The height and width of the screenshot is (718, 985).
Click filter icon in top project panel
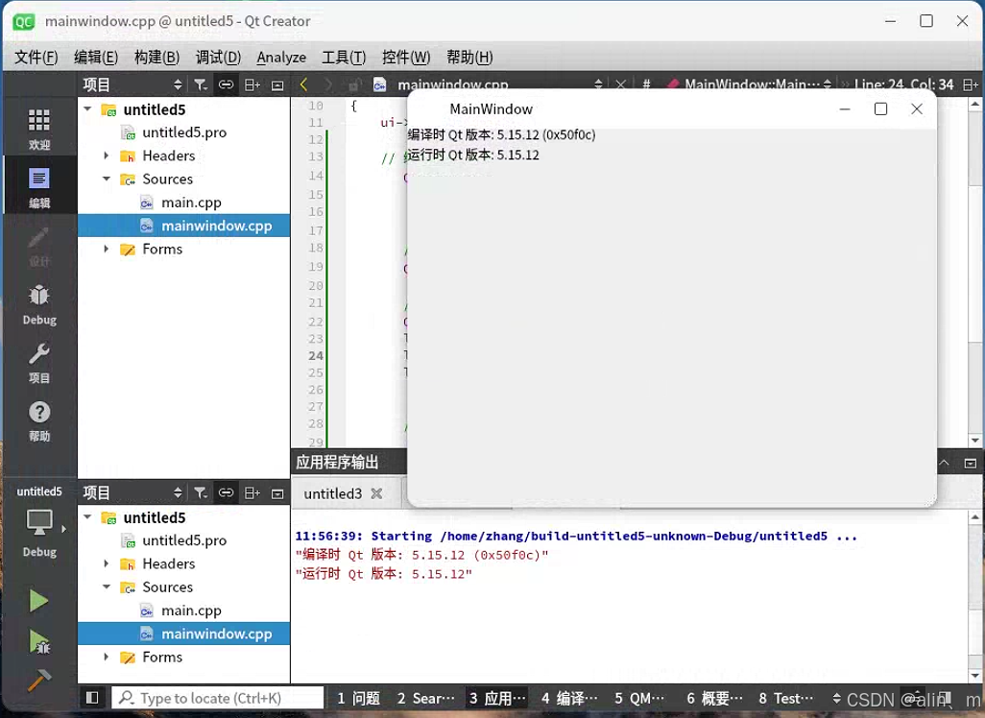tap(201, 84)
